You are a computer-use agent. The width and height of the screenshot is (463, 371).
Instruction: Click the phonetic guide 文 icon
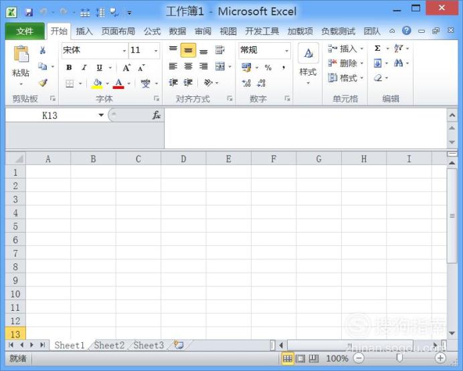145,84
